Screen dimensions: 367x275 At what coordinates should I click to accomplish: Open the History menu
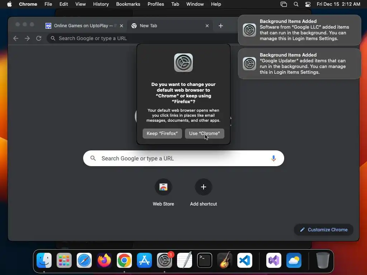tap(101, 4)
